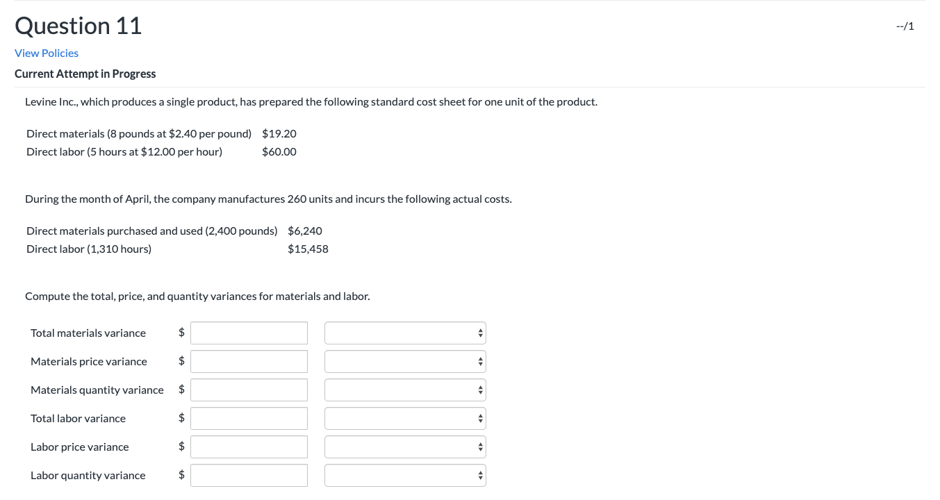Click the Total materials variance amount field
Image resolution: width=940 pixels, height=500 pixels.
249,333
